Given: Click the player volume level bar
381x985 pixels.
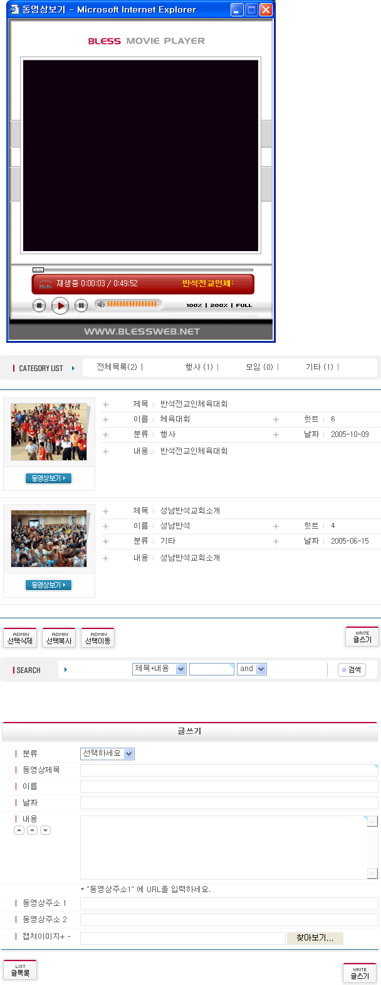Looking at the screenshot, I should [x=132, y=304].
